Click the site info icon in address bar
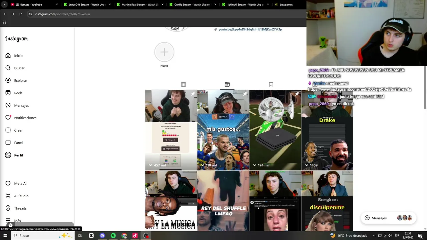Screen dimensions: 427x240 point(30,14)
